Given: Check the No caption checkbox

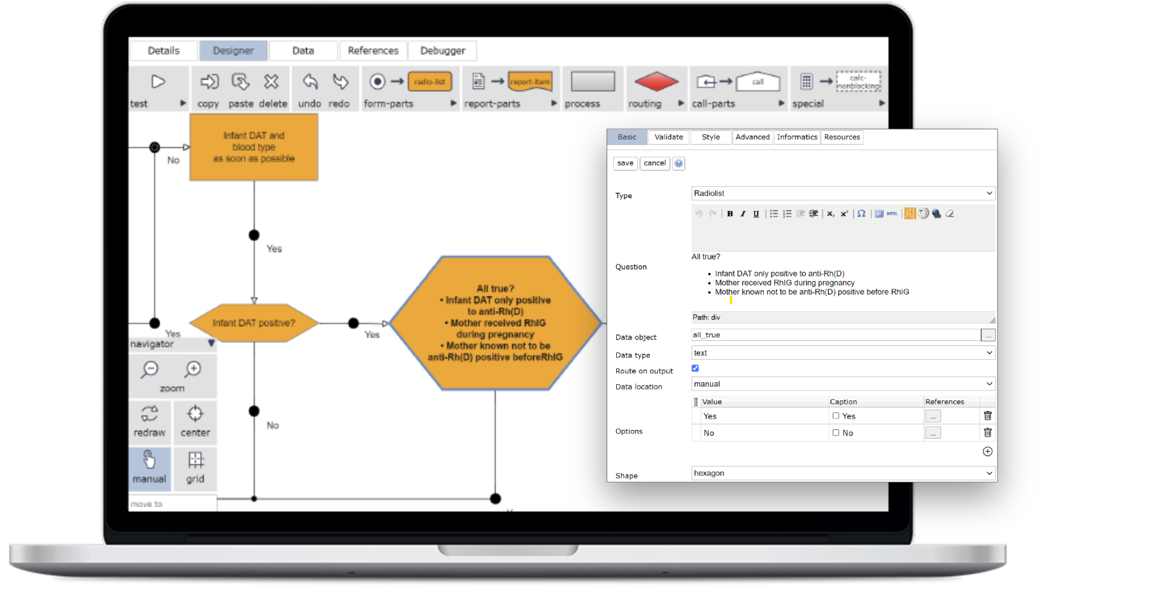Looking at the screenshot, I should (836, 432).
